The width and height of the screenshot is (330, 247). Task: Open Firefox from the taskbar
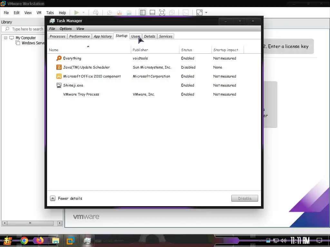[x=40, y=241]
